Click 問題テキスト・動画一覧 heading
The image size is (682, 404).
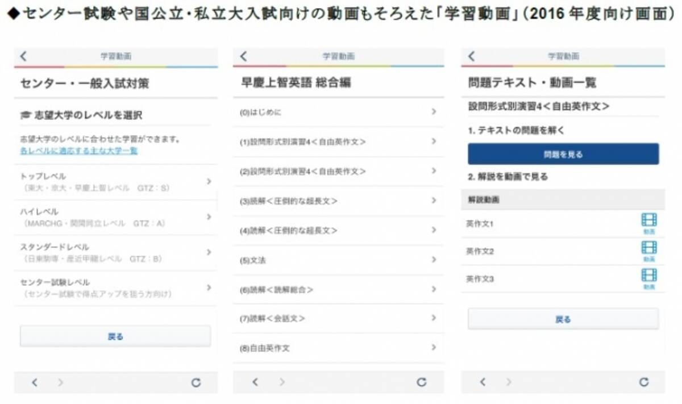[x=532, y=83]
